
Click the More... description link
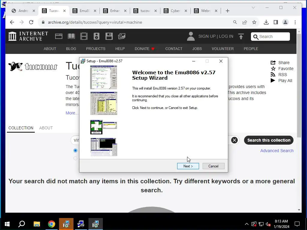72,113
